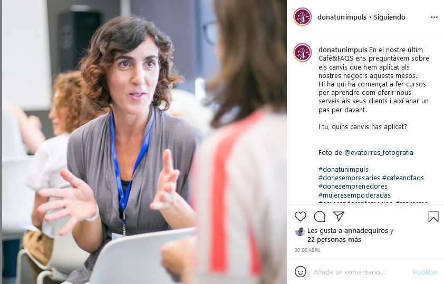The image size is (444, 284).
Task: Save post with the bookmark icon
Action: pos(433,217)
